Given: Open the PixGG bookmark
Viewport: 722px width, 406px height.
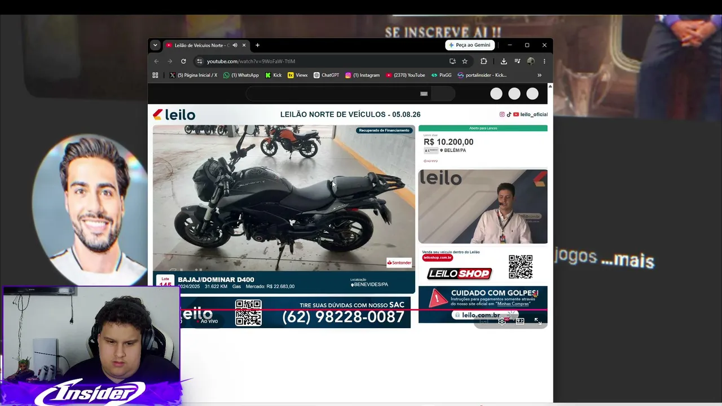Looking at the screenshot, I should coord(442,75).
